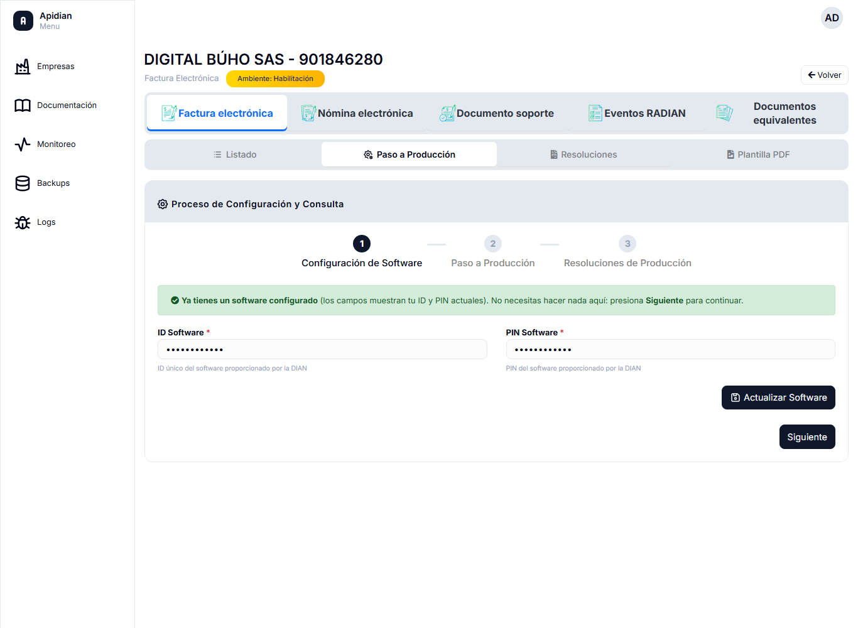Open Empresas factory icon in sidebar
This screenshot has width=858, height=628.
click(x=23, y=67)
